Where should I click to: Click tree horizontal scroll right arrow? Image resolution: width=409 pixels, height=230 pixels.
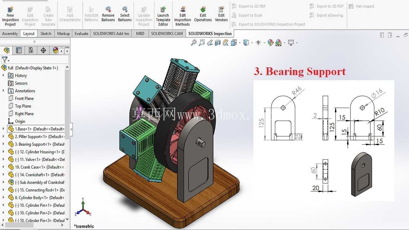pyautogui.click(x=62, y=225)
